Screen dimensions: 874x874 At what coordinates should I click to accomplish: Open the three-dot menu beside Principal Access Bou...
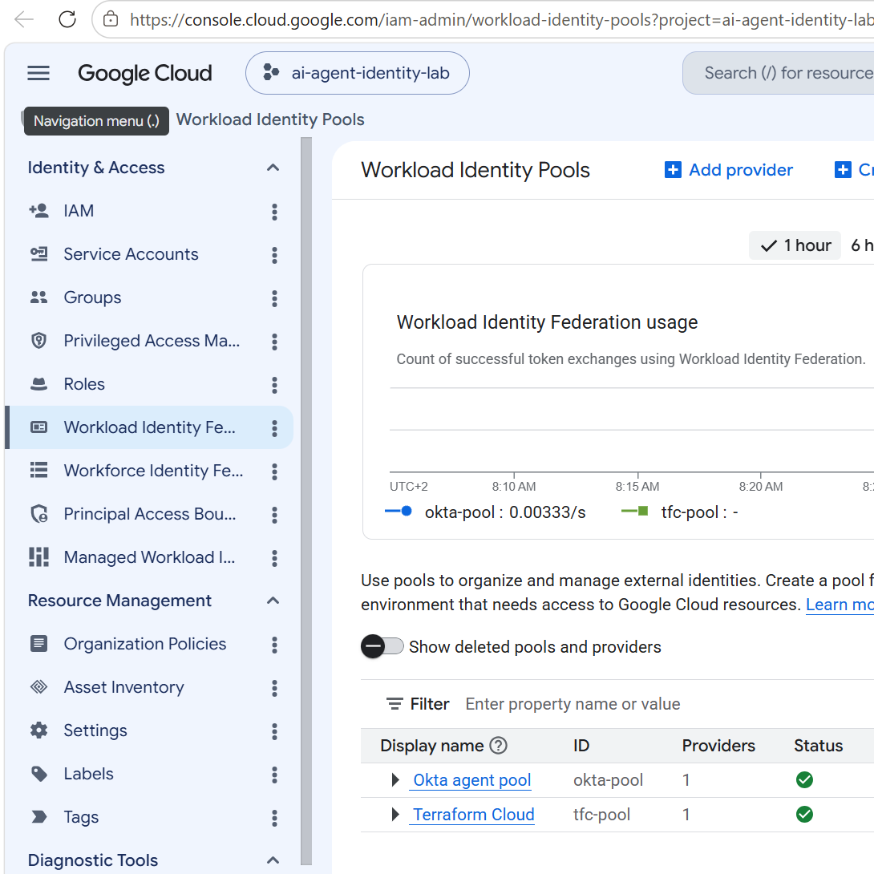[274, 515]
